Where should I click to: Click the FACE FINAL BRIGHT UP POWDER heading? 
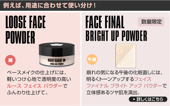(116, 28)
